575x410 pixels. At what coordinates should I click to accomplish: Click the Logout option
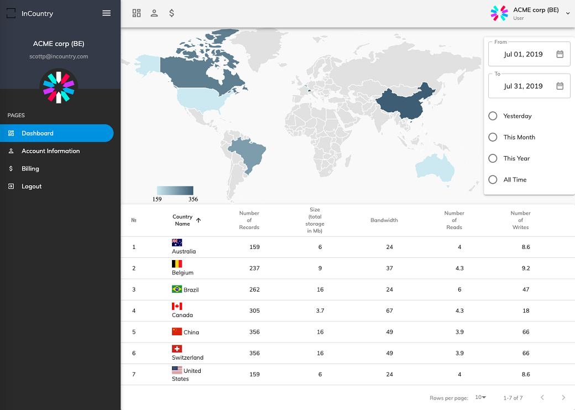pyautogui.click(x=31, y=186)
